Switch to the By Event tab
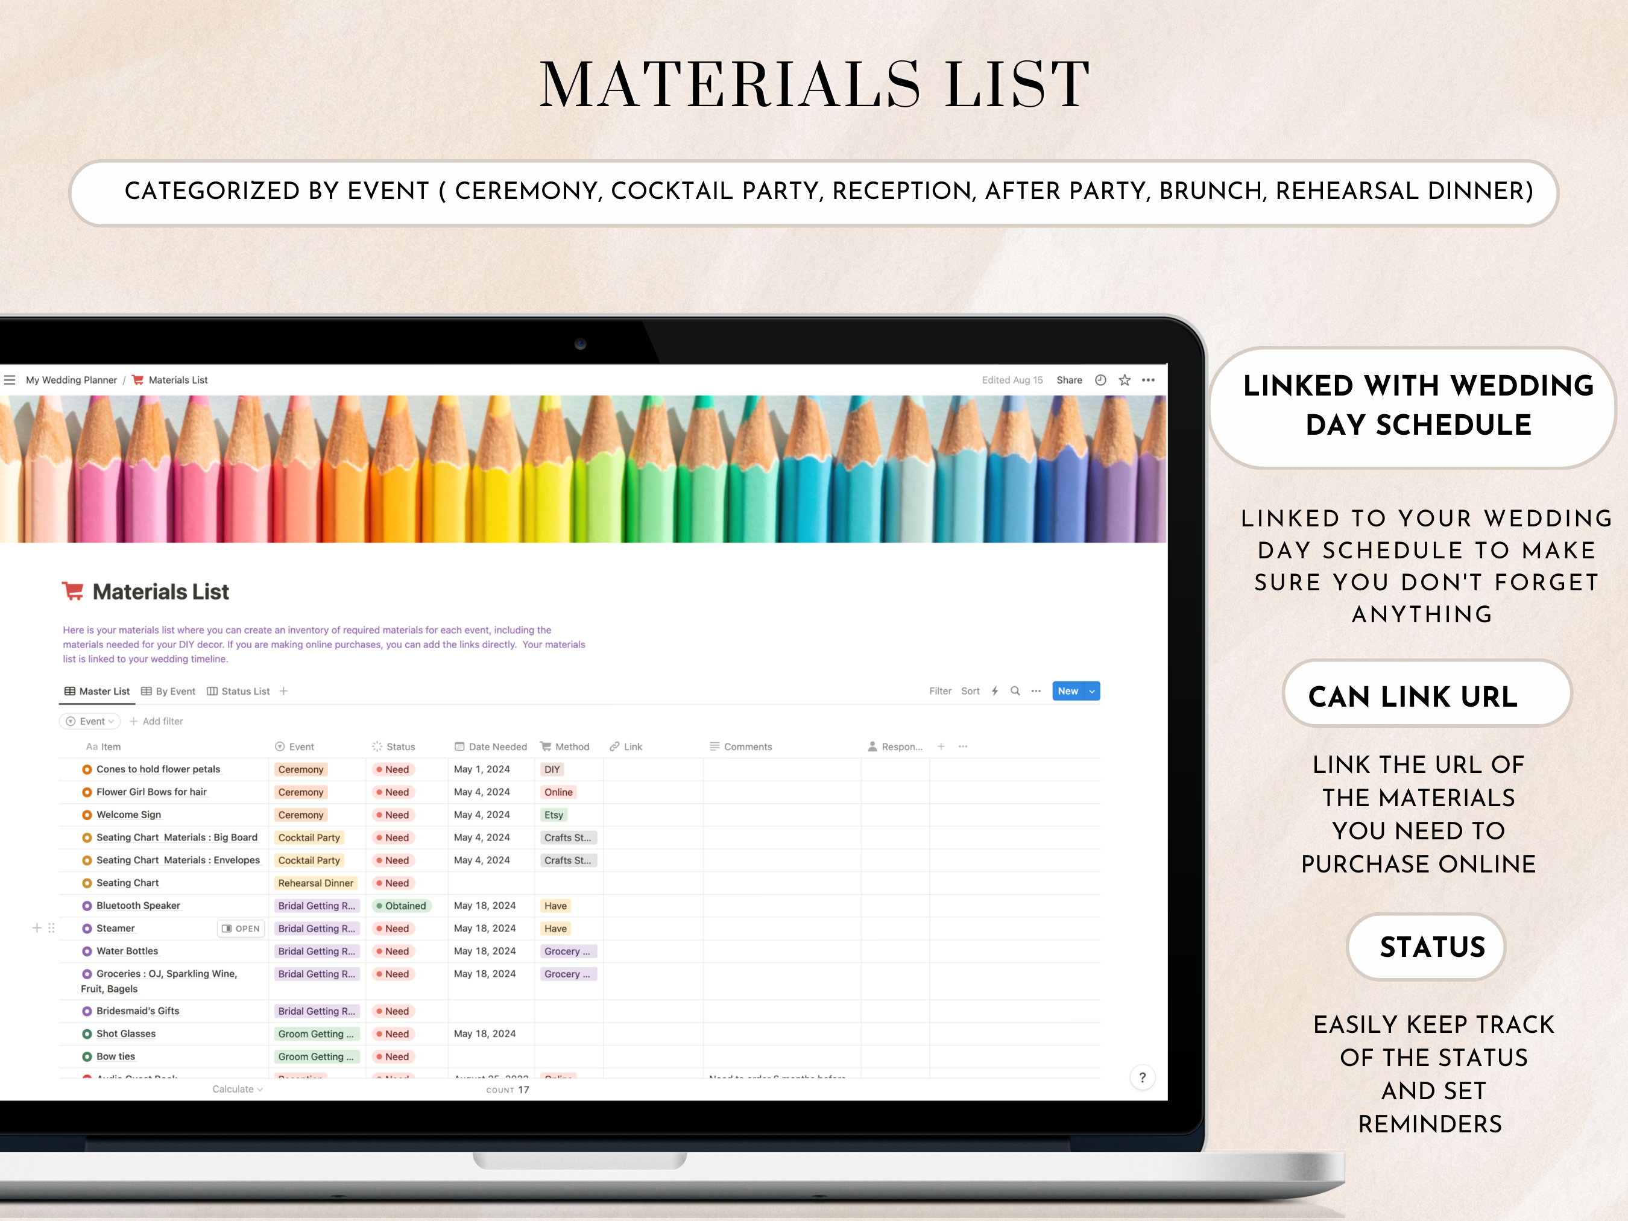The image size is (1628, 1221). [x=169, y=691]
